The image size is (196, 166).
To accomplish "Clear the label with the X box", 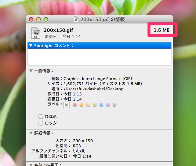I will (66, 105).
